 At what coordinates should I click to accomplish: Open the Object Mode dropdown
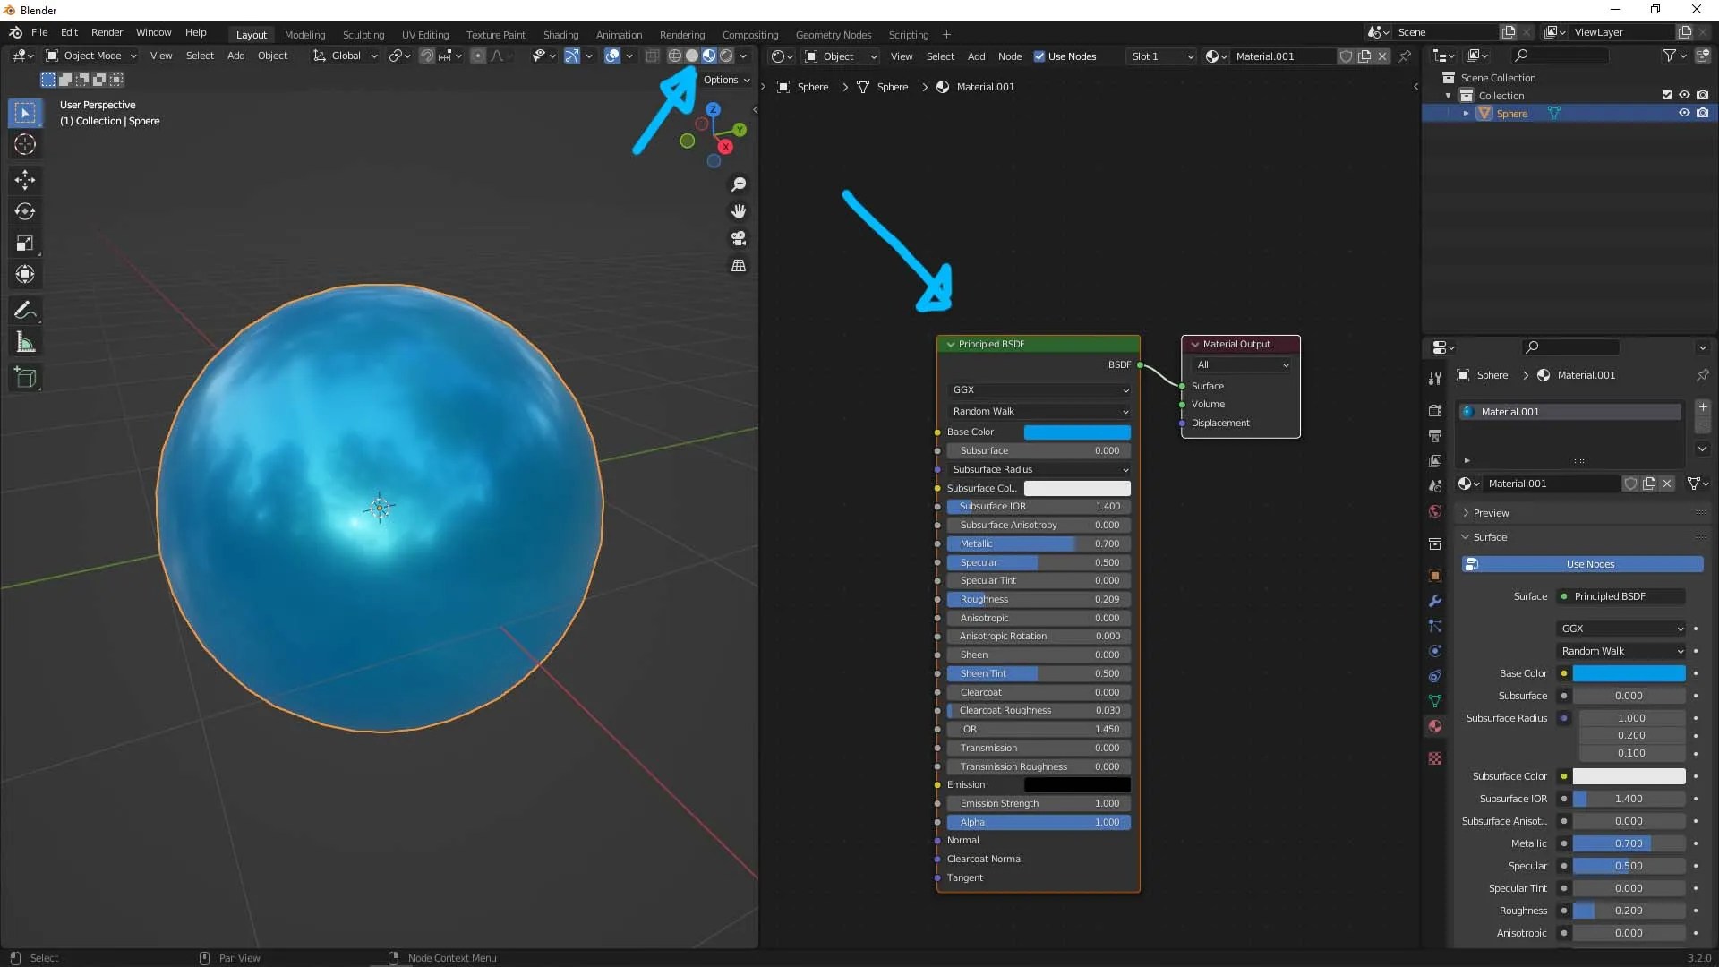click(x=92, y=56)
